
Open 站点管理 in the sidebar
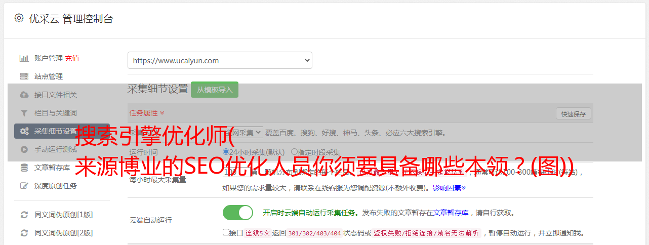coord(49,76)
